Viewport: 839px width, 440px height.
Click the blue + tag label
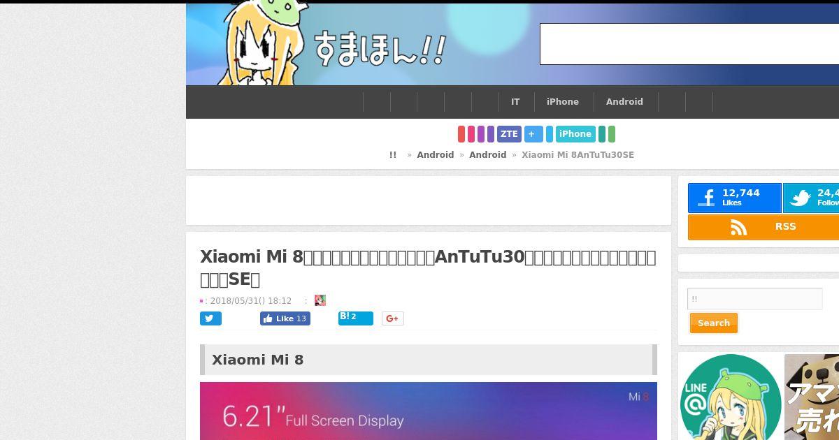point(533,134)
